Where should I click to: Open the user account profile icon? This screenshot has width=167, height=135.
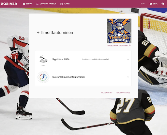(163, 4)
